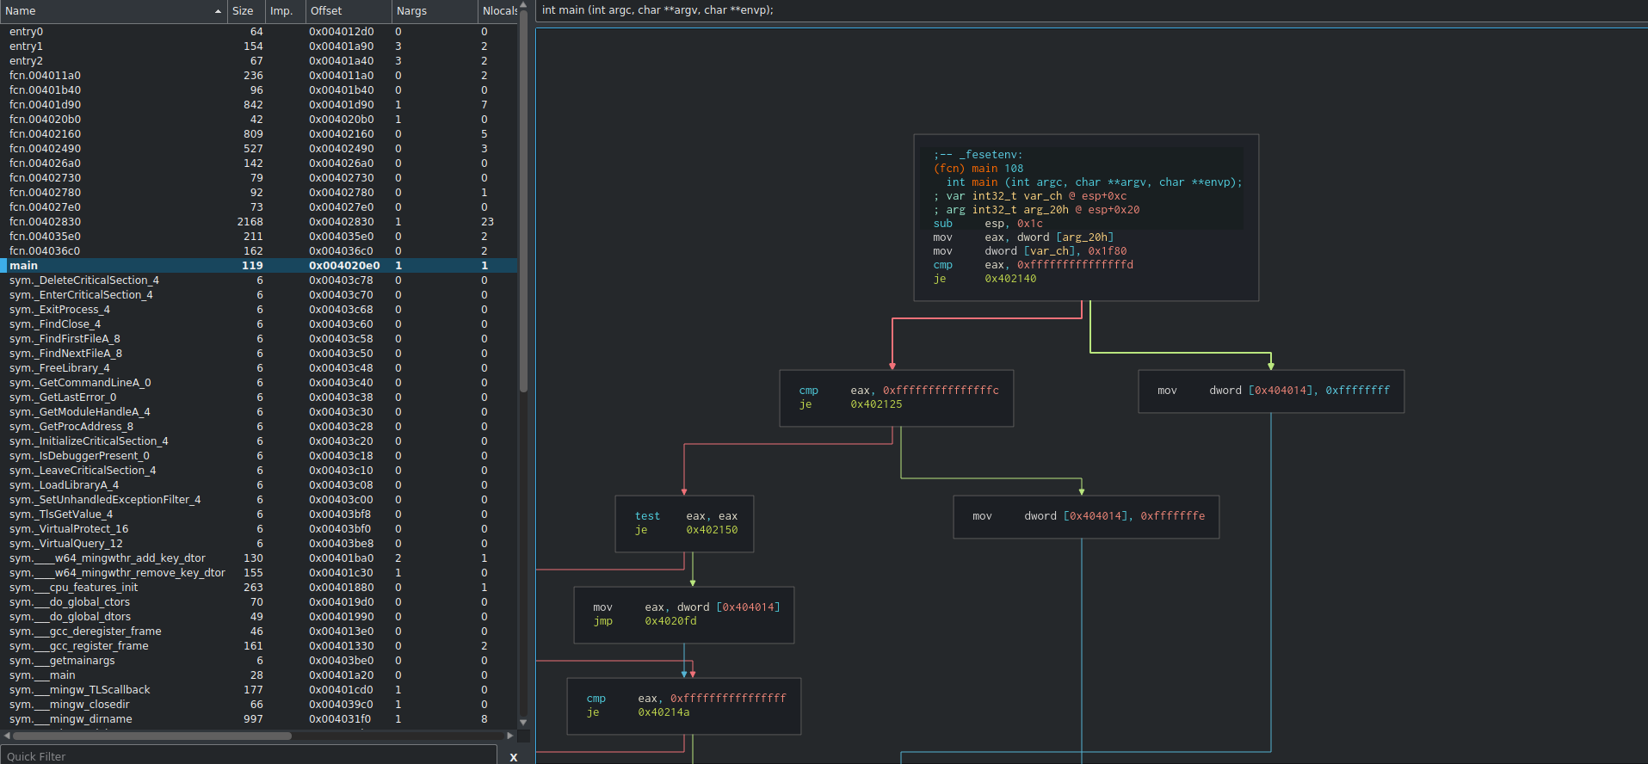The height and width of the screenshot is (764, 1648).
Task: Click the vertical scrollbar up arrow
Action: pos(523,5)
